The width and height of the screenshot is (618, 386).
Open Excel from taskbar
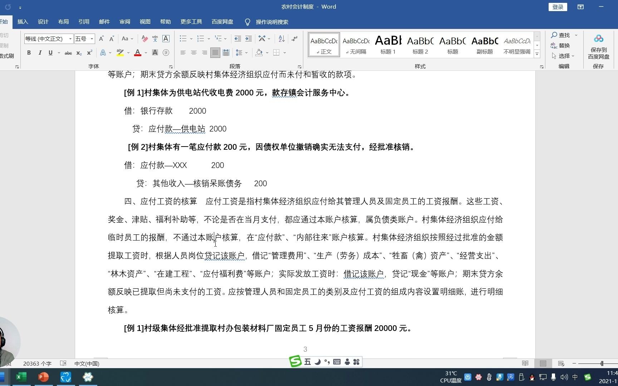pyautogui.click(x=21, y=377)
